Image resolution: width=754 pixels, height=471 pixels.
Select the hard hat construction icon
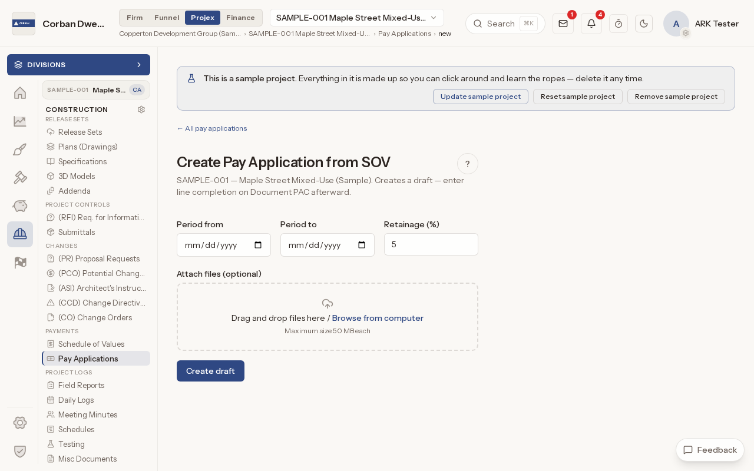[20, 234]
